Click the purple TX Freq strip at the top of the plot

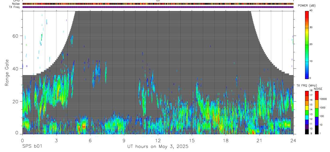(158, 7)
